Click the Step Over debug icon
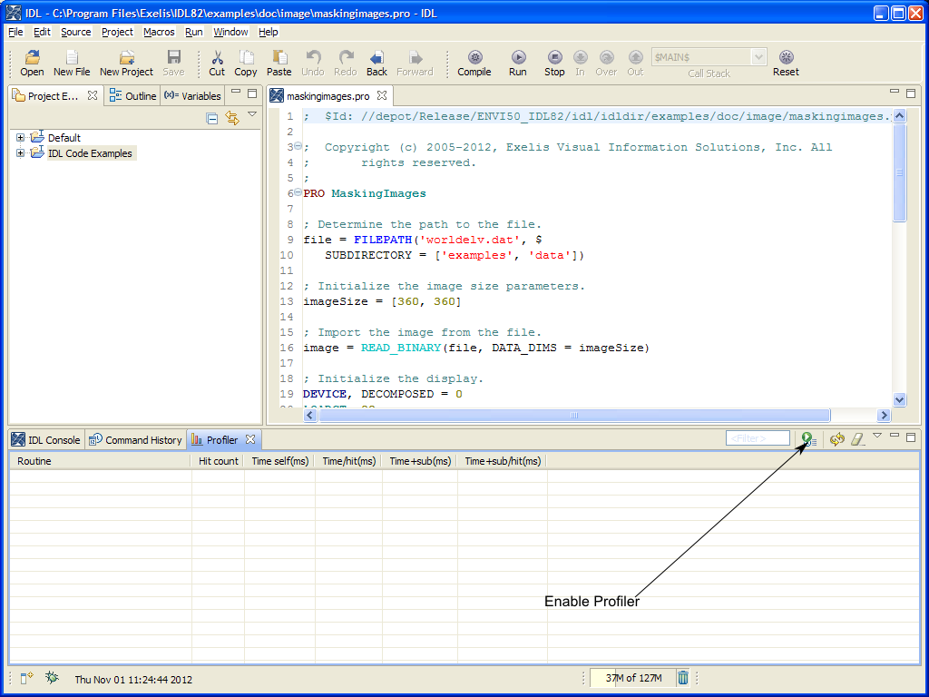The image size is (929, 697). click(x=606, y=64)
